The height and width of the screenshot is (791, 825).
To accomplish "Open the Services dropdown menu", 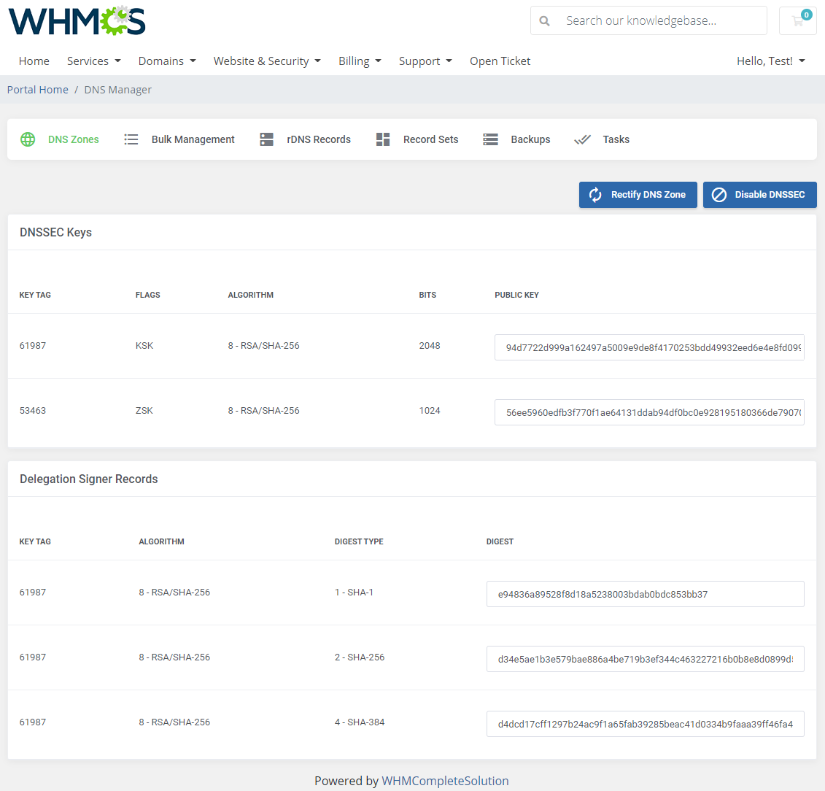I will [93, 61].
